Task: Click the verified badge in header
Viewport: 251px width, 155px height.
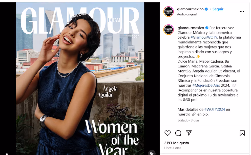Action: pos(206,9)
